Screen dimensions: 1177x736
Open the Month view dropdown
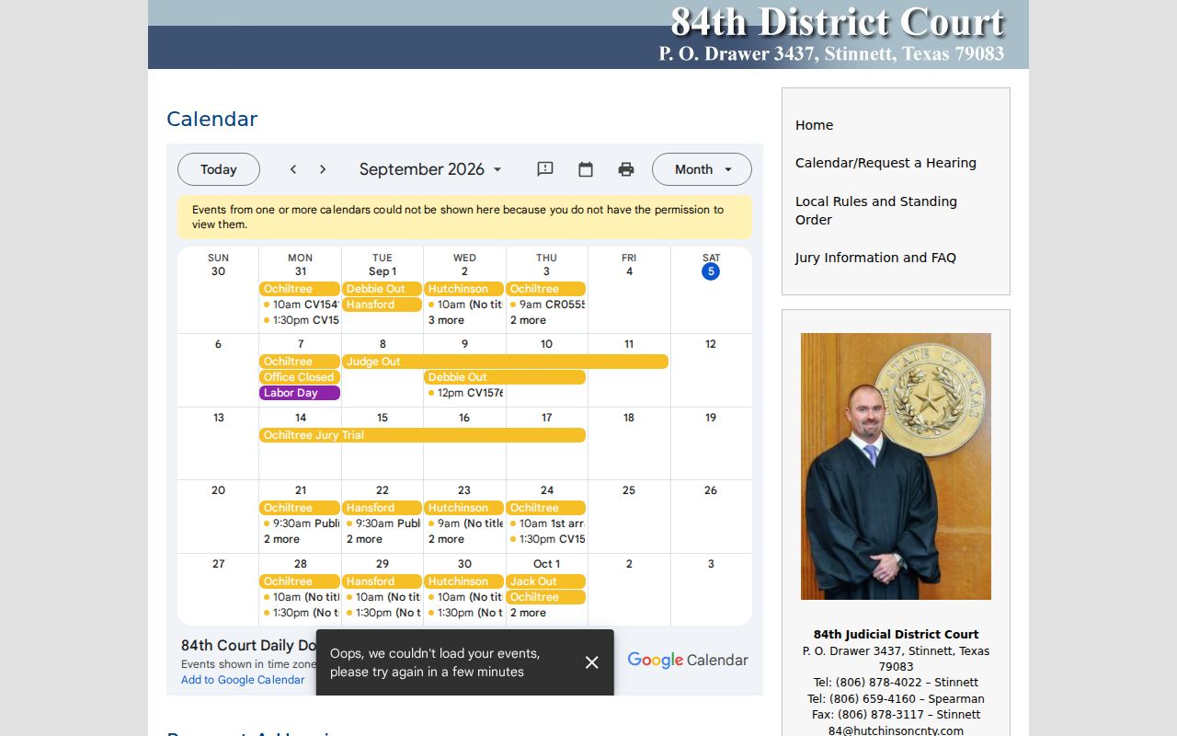click(702, 169)
